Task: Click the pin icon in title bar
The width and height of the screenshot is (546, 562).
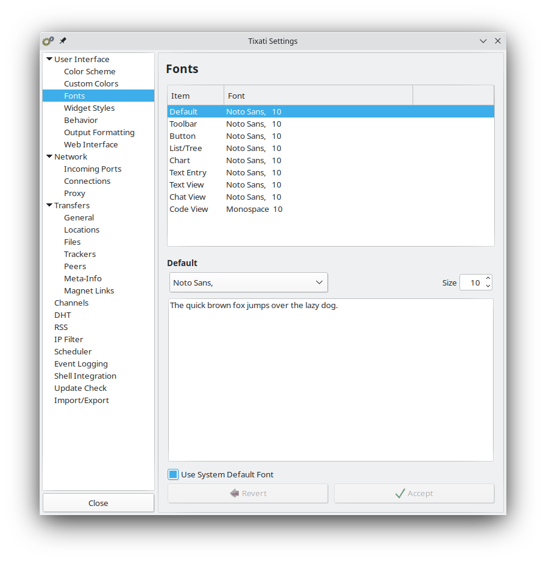Action: tap(63, 41)
